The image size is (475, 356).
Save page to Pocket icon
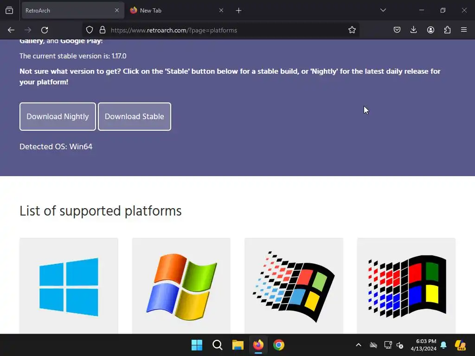(397, 30)
